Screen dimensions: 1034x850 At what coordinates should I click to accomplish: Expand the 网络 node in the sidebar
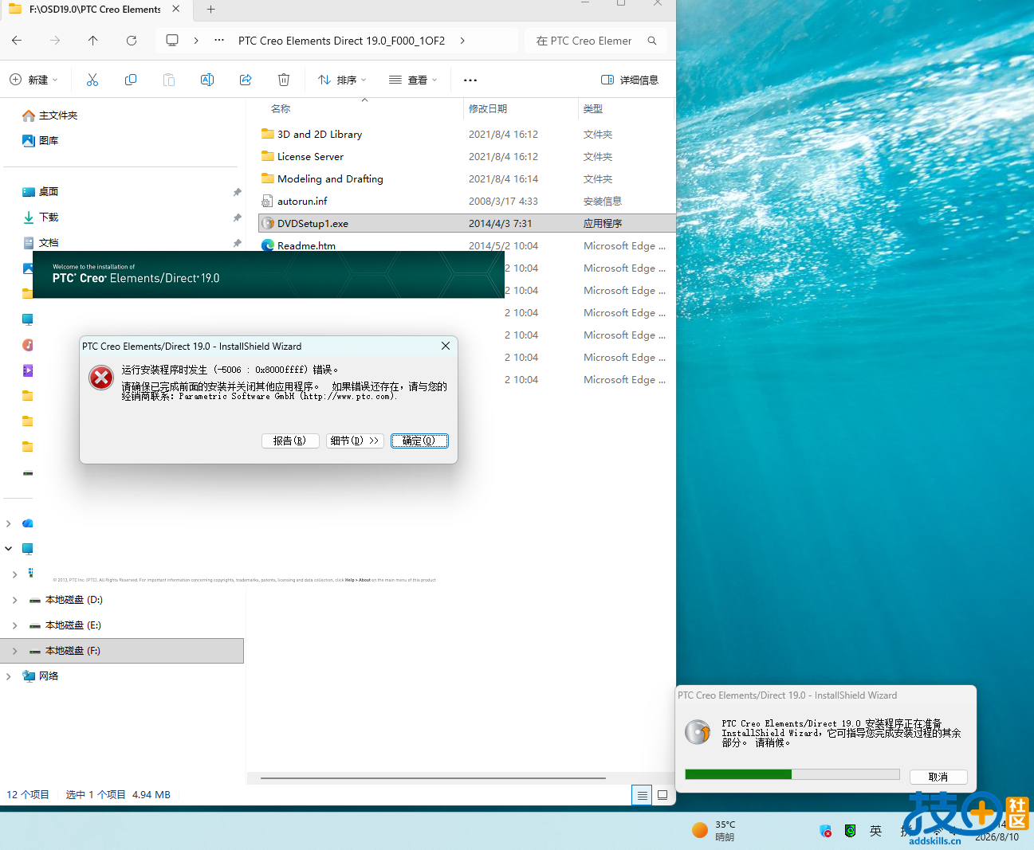9,676
